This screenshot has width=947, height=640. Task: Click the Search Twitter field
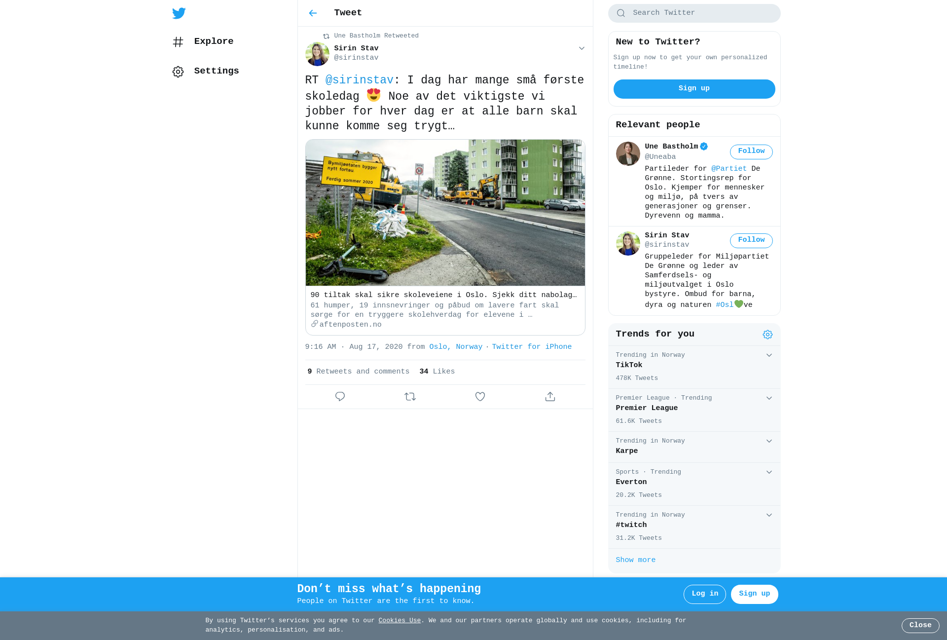(x=694, y=13)
